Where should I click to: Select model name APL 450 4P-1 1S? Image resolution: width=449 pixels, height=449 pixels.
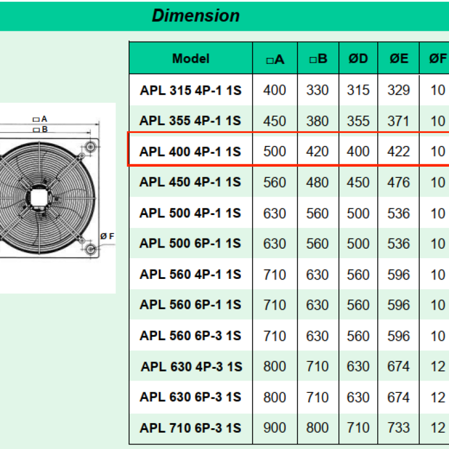pyautogui.click(x=190, y=182)
